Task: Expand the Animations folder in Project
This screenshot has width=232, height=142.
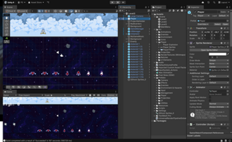Action: coord(157,32)
